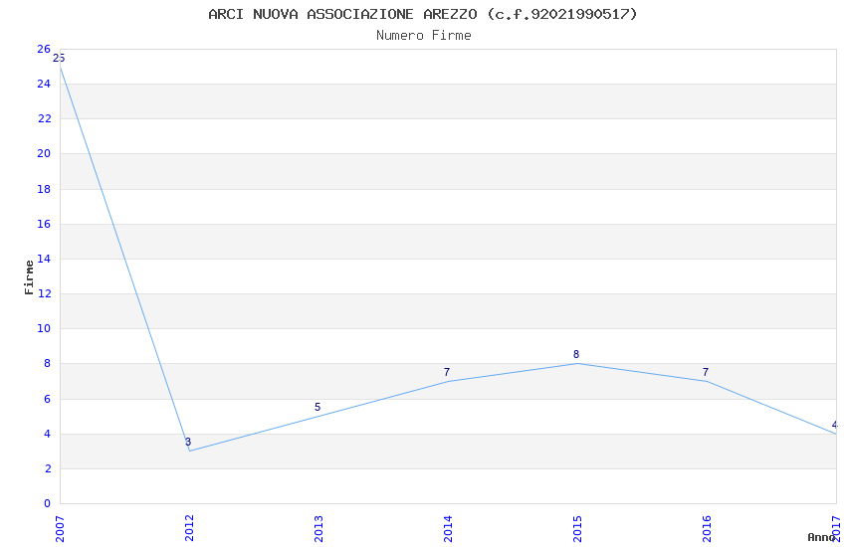The width and height of the screenshot is (846, 547).
Task: Click y-axis value 4
Action: 48,435
